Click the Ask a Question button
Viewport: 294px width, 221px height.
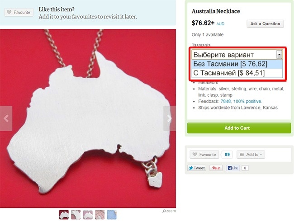pos(266,24)
